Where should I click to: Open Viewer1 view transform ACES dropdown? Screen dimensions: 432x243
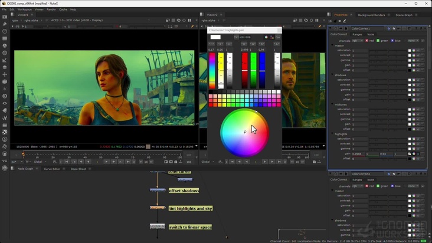(x=100, y=21)
